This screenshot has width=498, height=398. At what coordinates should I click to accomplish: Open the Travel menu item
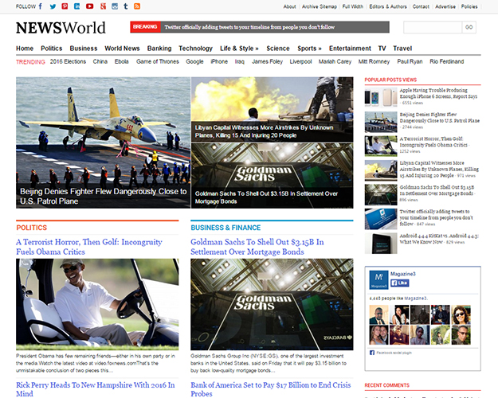[402, 49]
